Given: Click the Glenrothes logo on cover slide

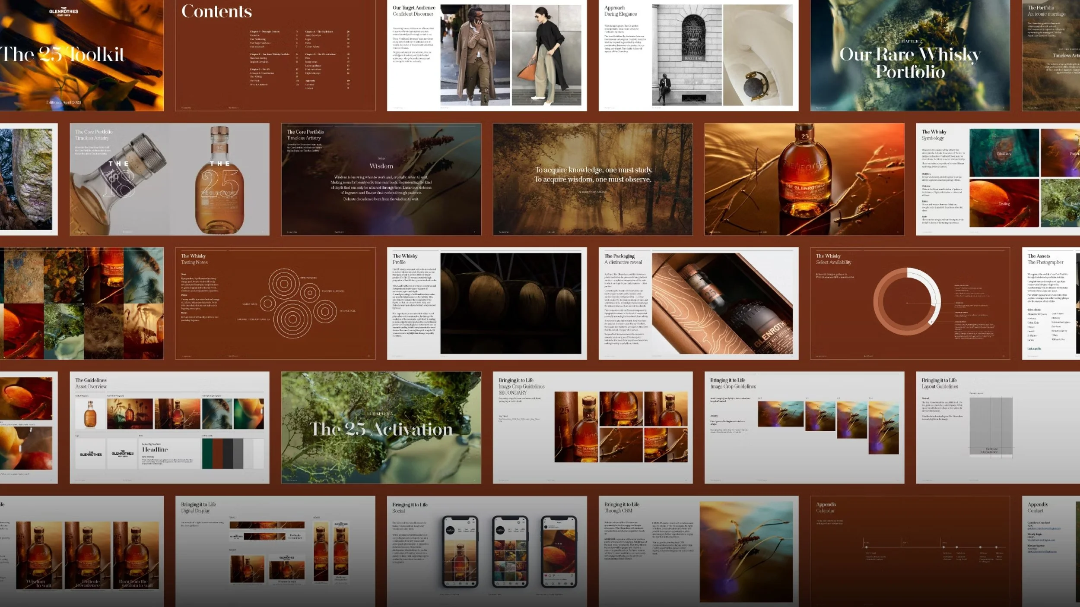Looking at the screenshot, I should [x=64, y=11].
